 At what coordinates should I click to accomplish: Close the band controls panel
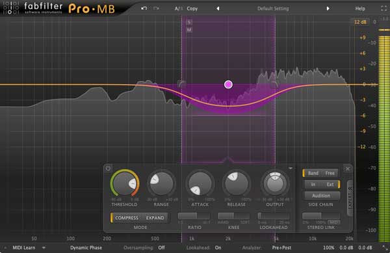[348, 169]
